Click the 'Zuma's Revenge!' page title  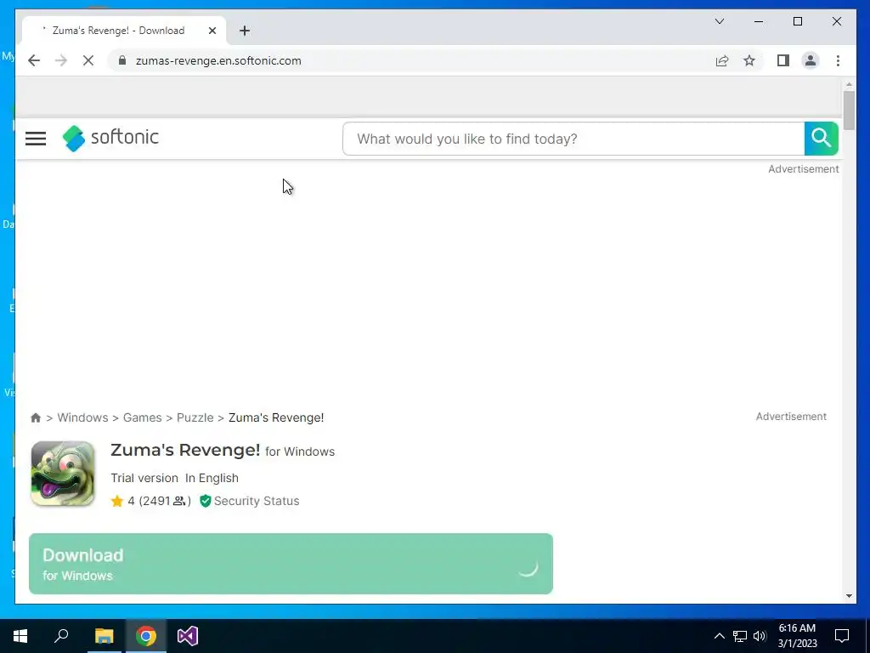[x=185, y=450]
